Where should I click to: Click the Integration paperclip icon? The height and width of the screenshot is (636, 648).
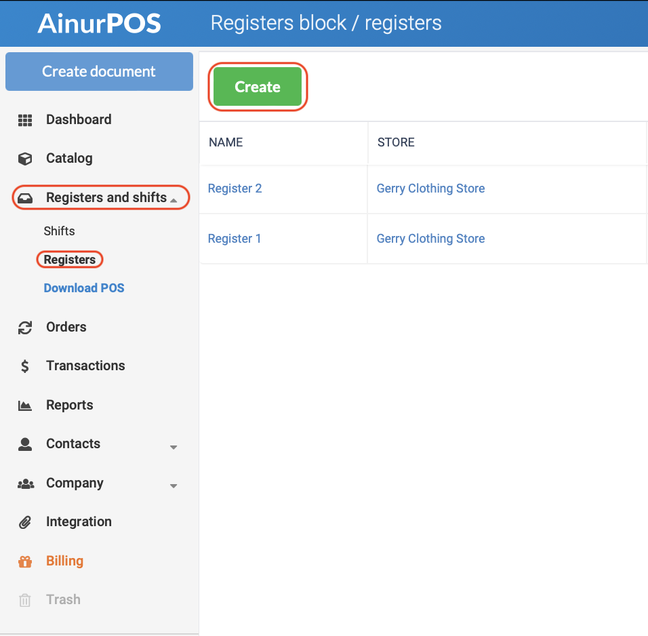point(25,522)
